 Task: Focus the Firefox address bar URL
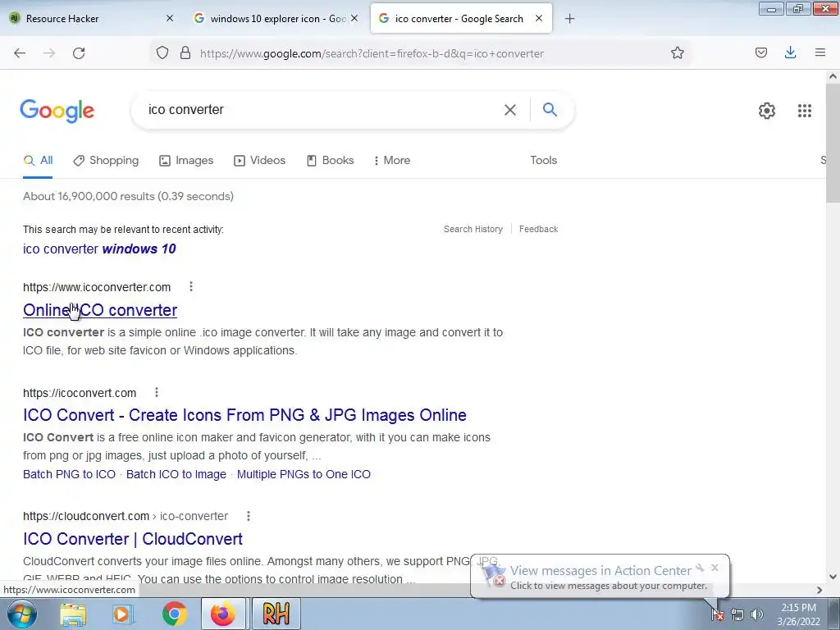pos(372,53)
